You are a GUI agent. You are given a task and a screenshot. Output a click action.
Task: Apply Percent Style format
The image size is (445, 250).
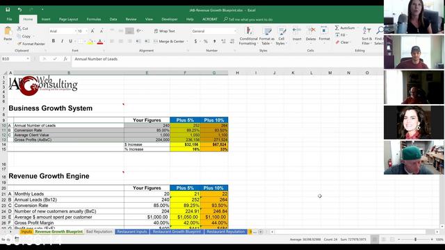tap(206, 42)
